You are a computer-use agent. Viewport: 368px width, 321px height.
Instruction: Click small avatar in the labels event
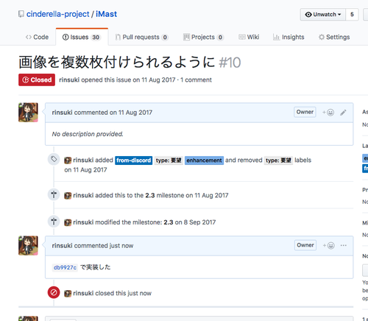68,160
